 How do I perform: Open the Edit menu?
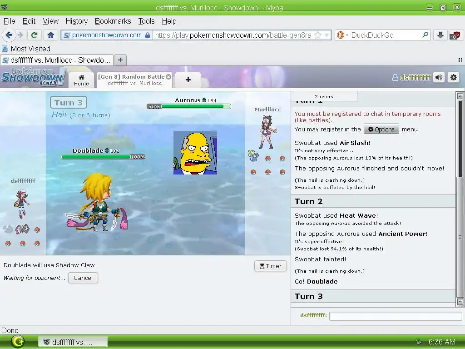[x=29, y=21]
